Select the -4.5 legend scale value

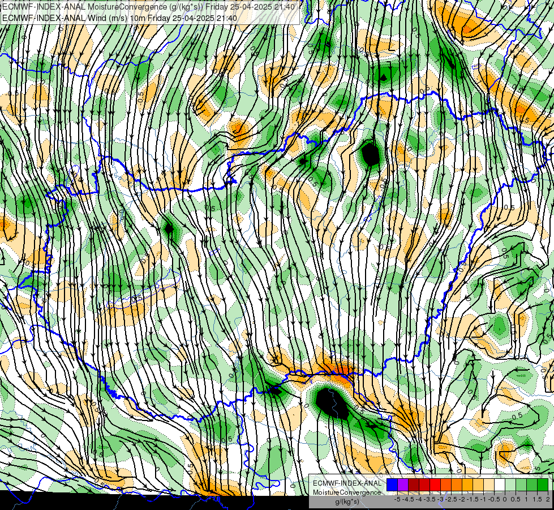408,499
